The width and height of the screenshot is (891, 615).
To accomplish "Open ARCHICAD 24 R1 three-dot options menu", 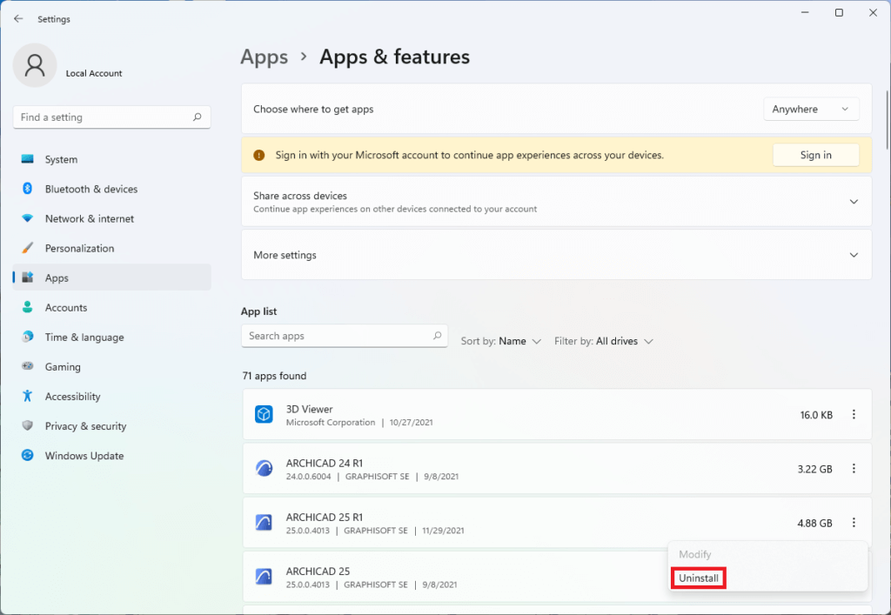I will tap(854, 469).
